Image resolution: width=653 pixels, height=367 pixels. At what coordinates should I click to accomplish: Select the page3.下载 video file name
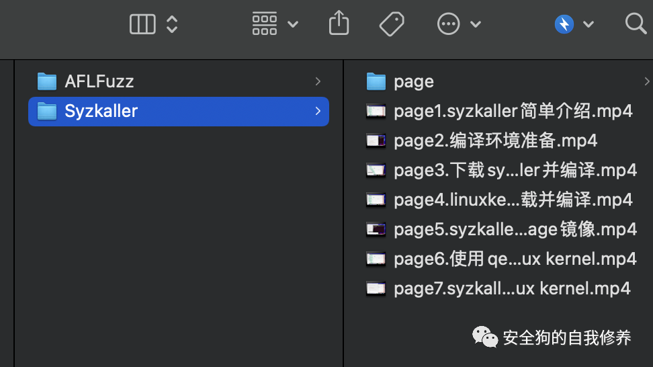coord(515,170)
